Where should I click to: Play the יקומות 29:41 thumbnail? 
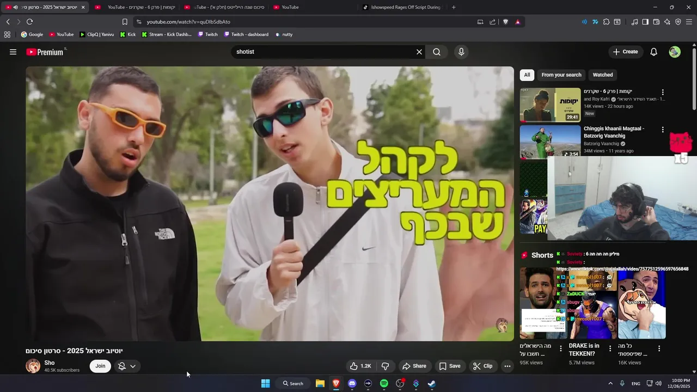pos(550,105)
